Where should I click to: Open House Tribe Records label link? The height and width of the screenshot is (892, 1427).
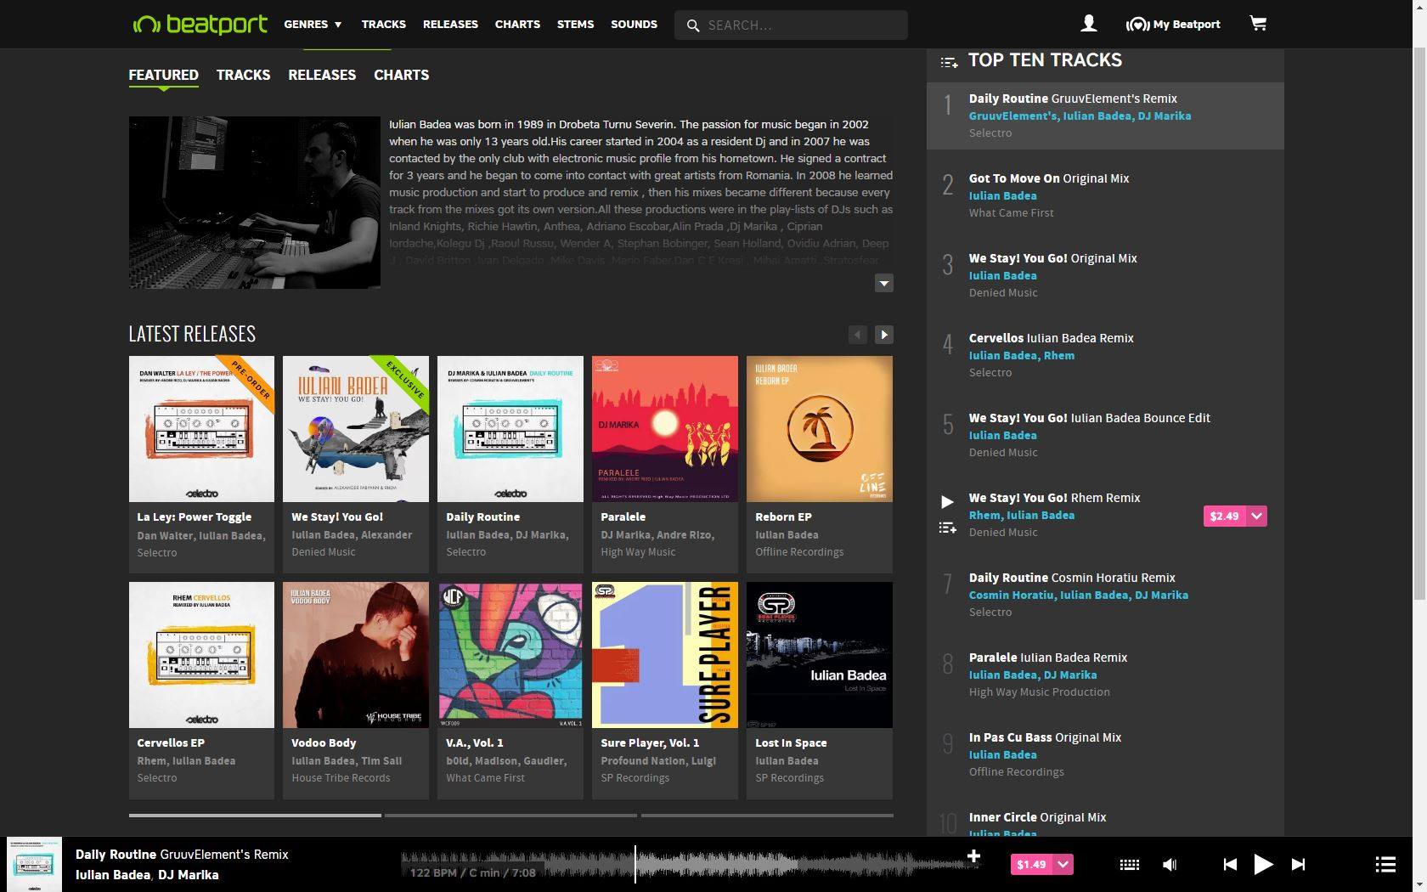click(341, 778)
